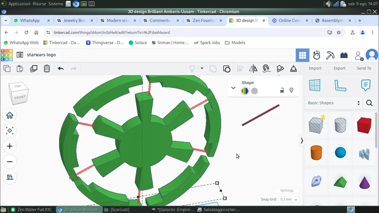Zoom out with minus button

[x=10, y=162]
